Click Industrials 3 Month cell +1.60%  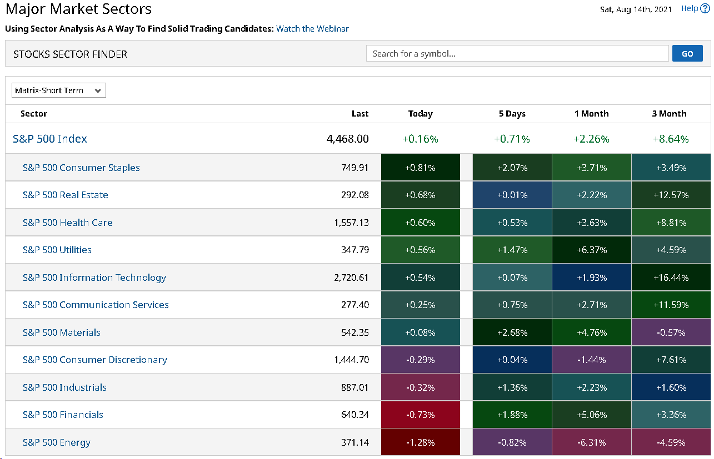671,387
